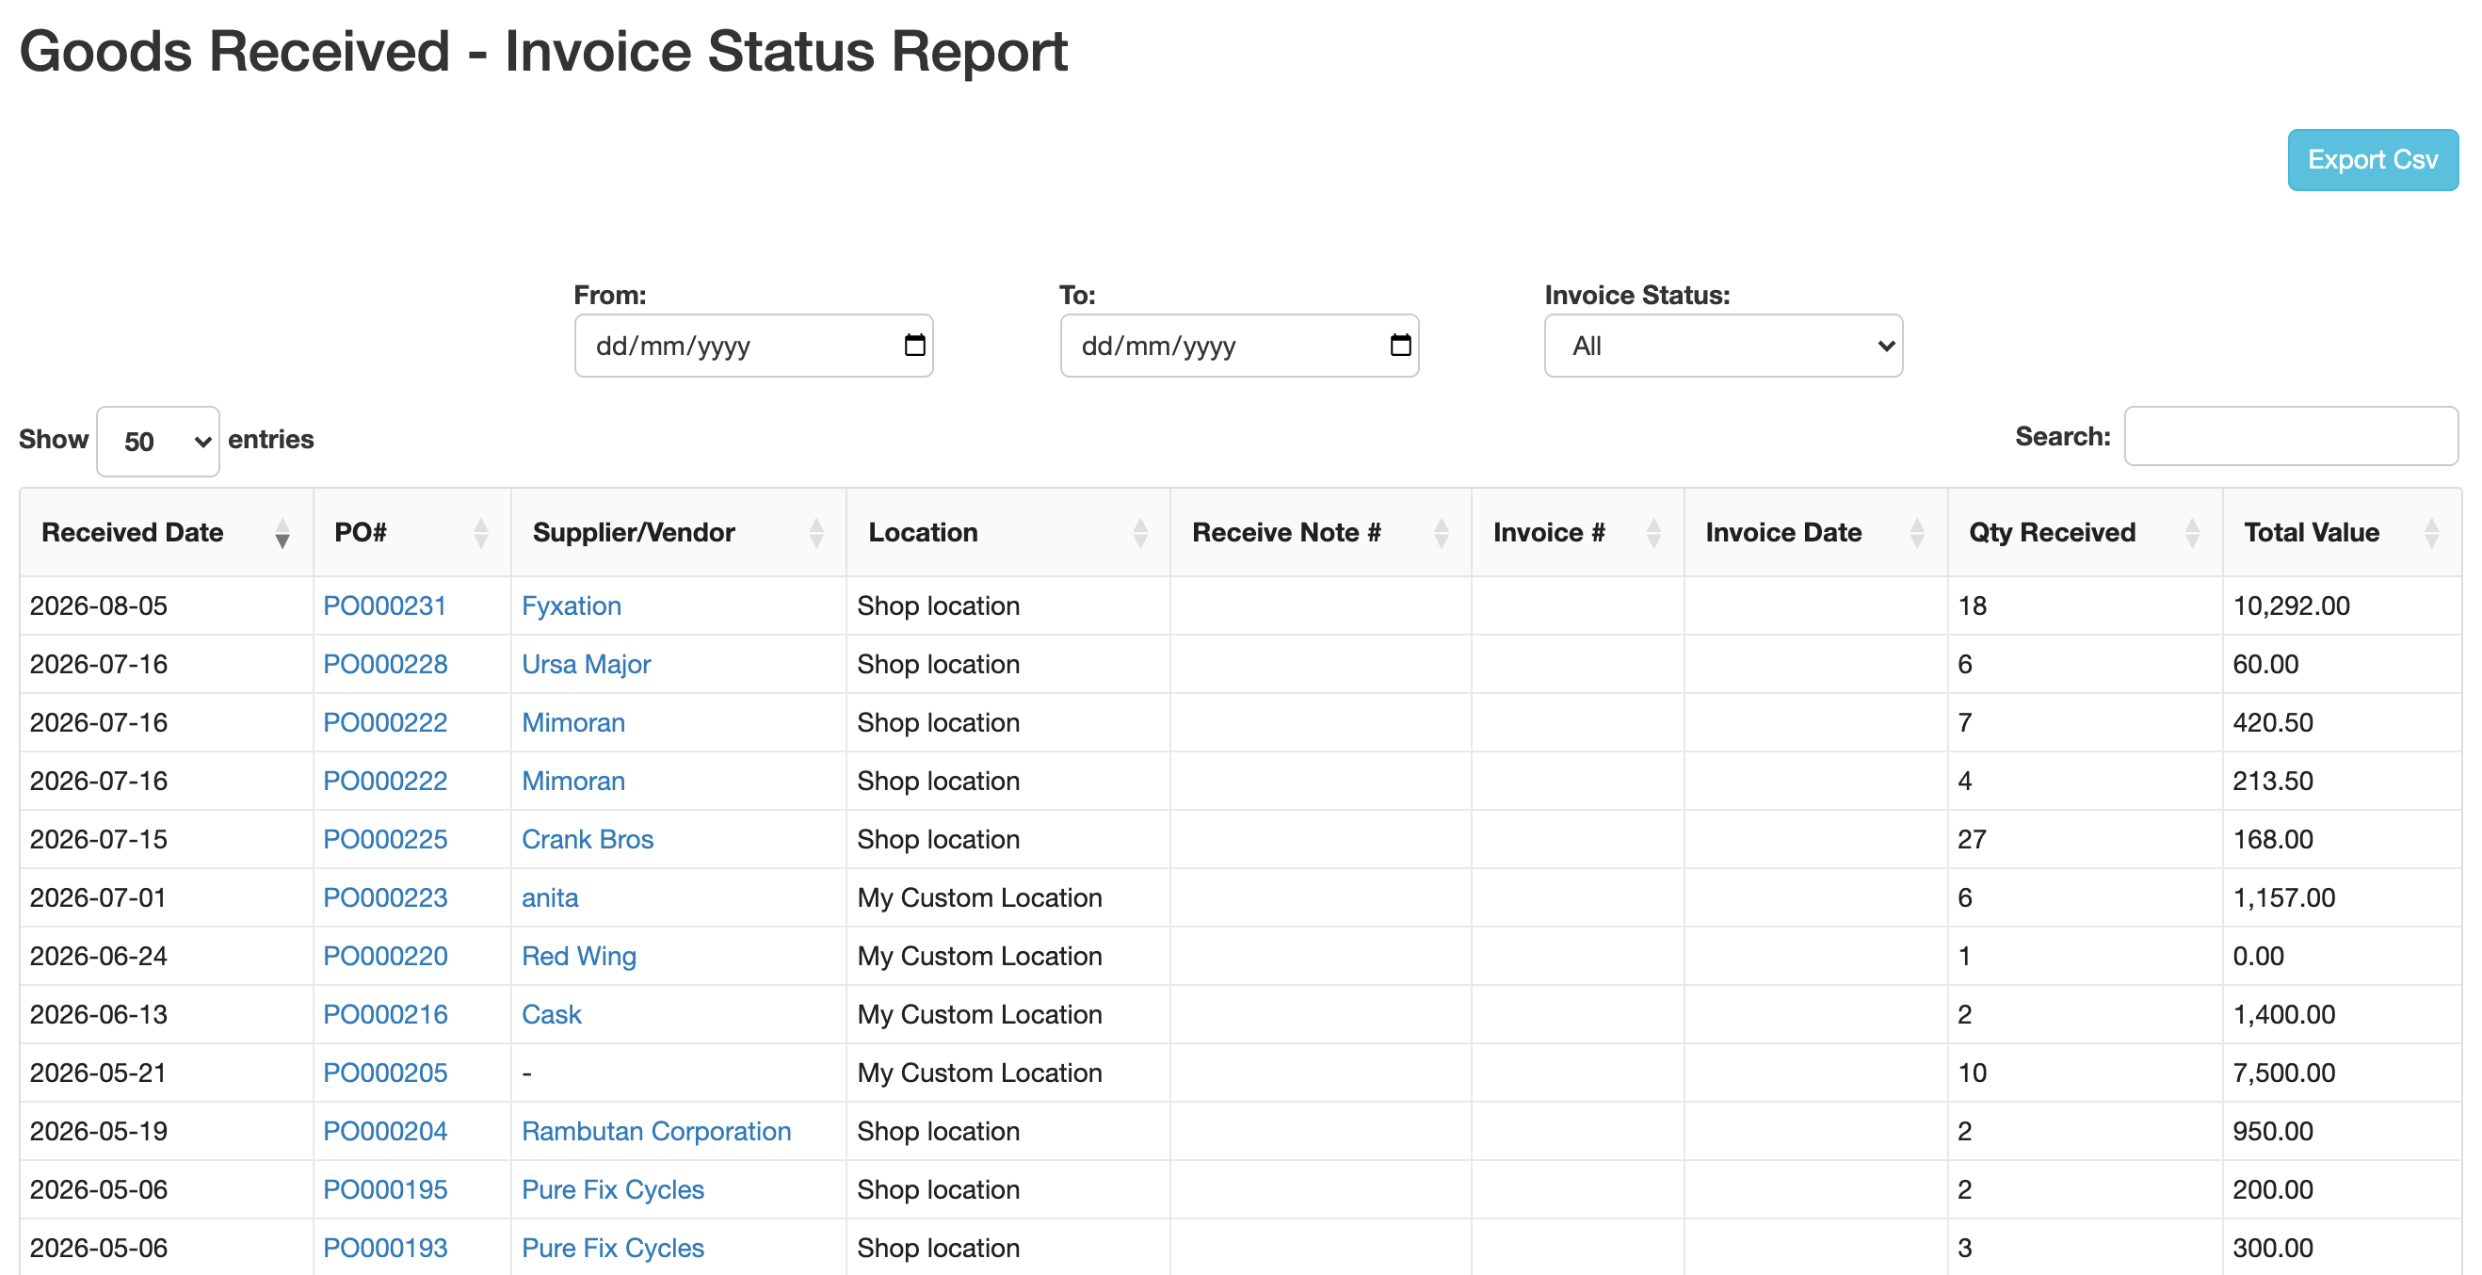Viewport: 2482px width, 1275px height.
Task: Sort by Supplier/Vendor column arrows
Action: pyautogui.click(x=816, y=533)
